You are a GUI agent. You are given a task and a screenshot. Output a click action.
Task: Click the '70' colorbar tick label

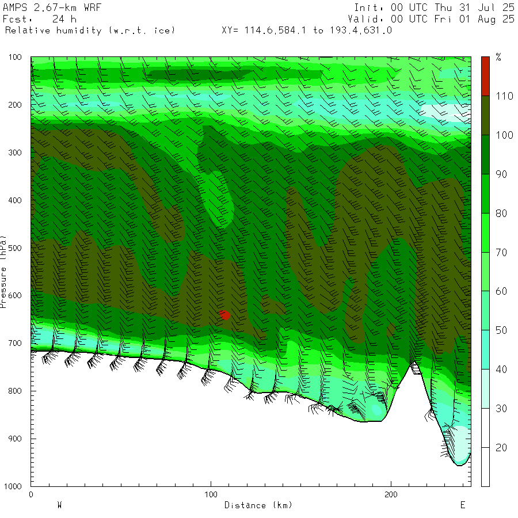point(501,253)
